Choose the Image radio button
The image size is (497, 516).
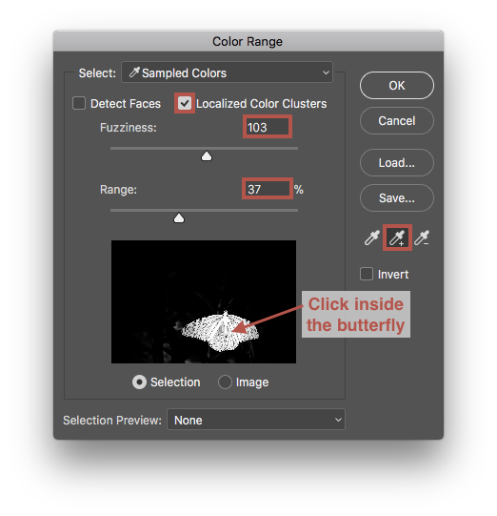[x=225, y=382]
